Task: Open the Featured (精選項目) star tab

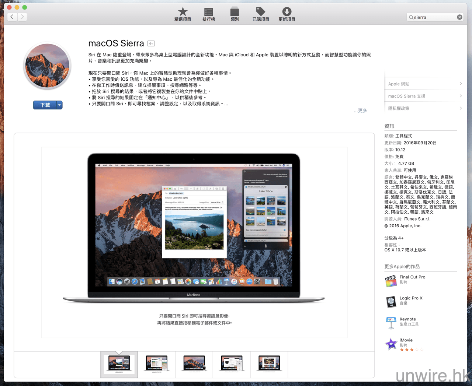Action: 183,14
